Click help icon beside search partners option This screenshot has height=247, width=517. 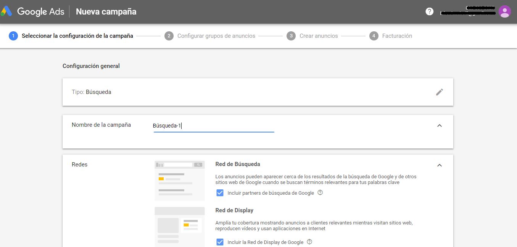[x=320, y=193]
